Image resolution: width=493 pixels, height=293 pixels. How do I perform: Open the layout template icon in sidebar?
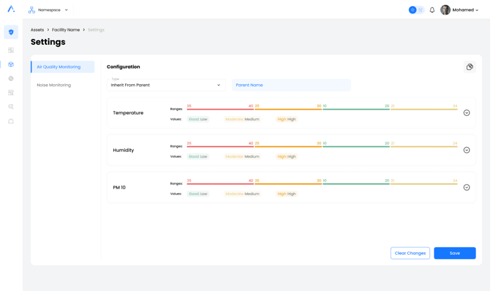coord(11,92)
